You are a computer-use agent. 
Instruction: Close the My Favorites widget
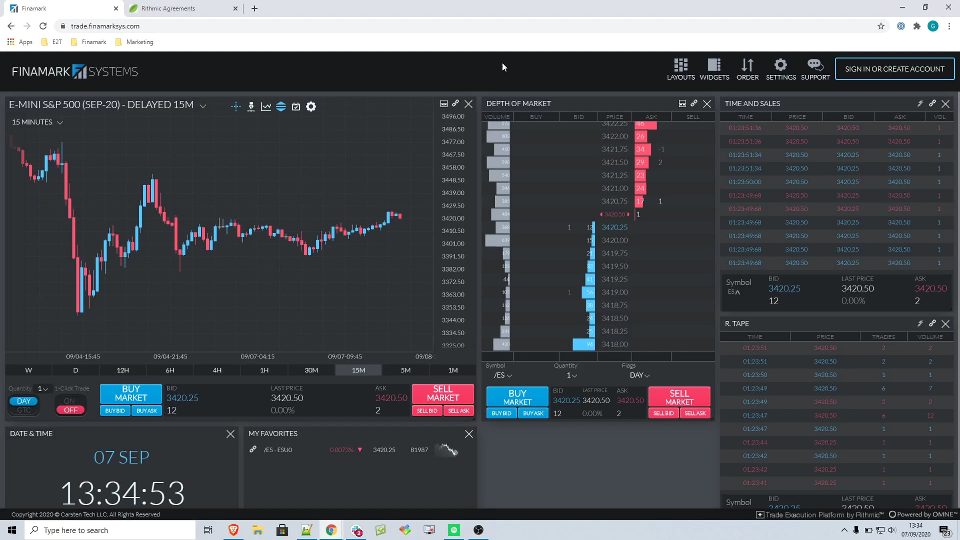[469, 434]
